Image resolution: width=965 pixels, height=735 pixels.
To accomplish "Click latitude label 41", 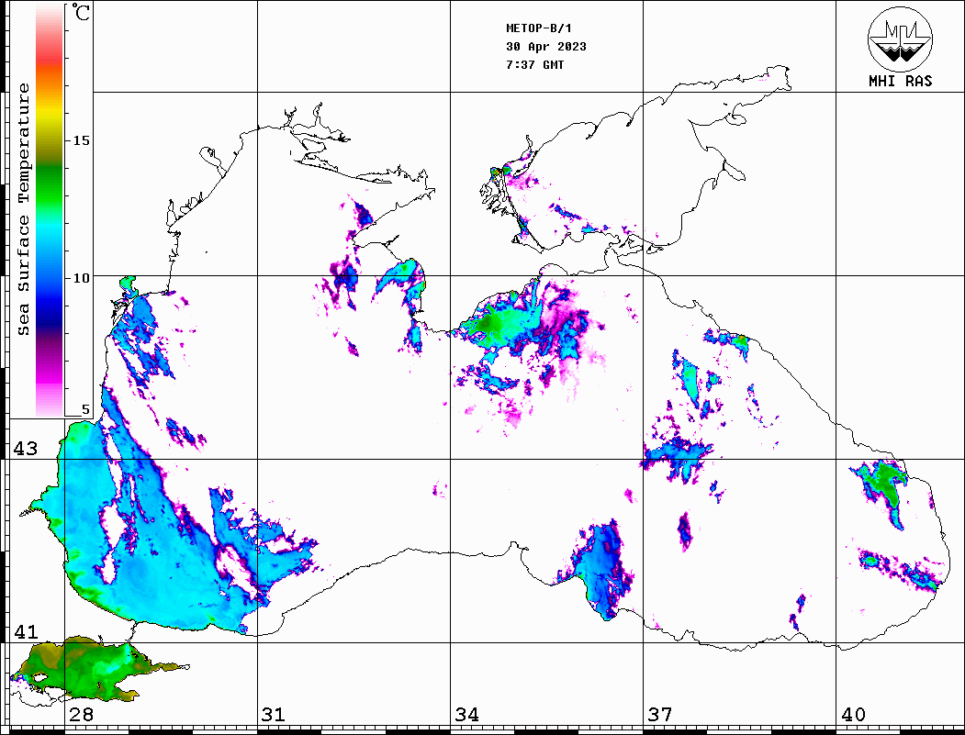I will point(25,631).
